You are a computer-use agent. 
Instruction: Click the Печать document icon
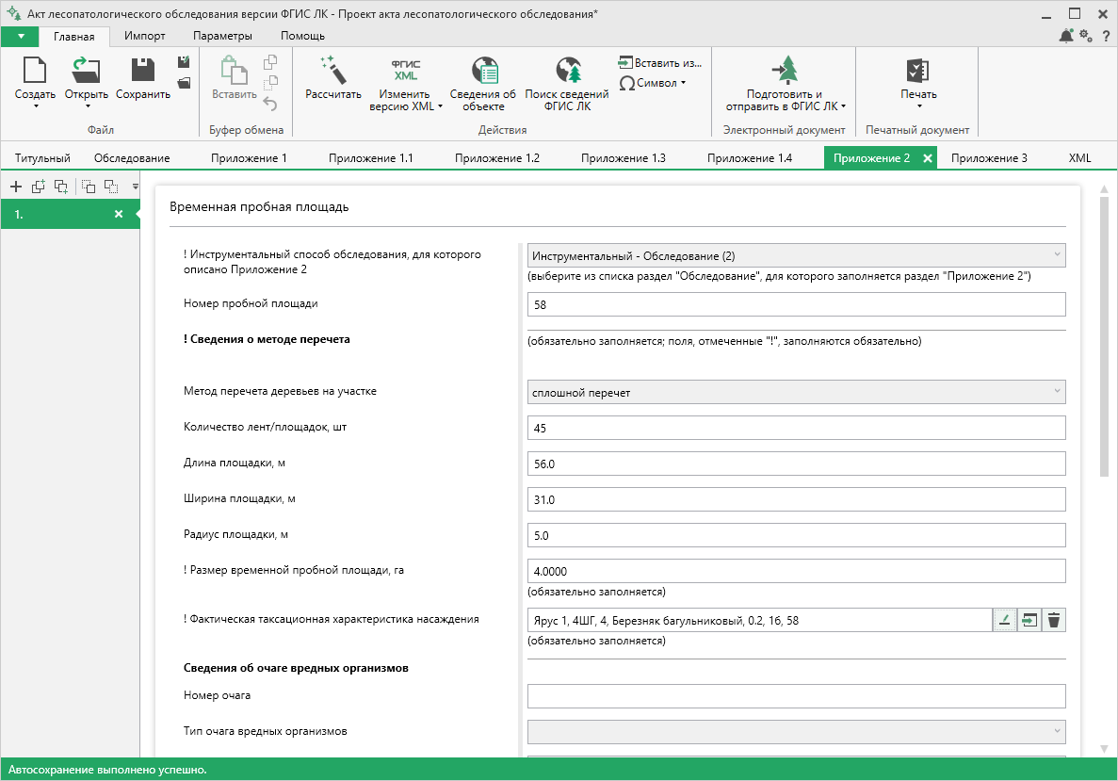point(917,70)
